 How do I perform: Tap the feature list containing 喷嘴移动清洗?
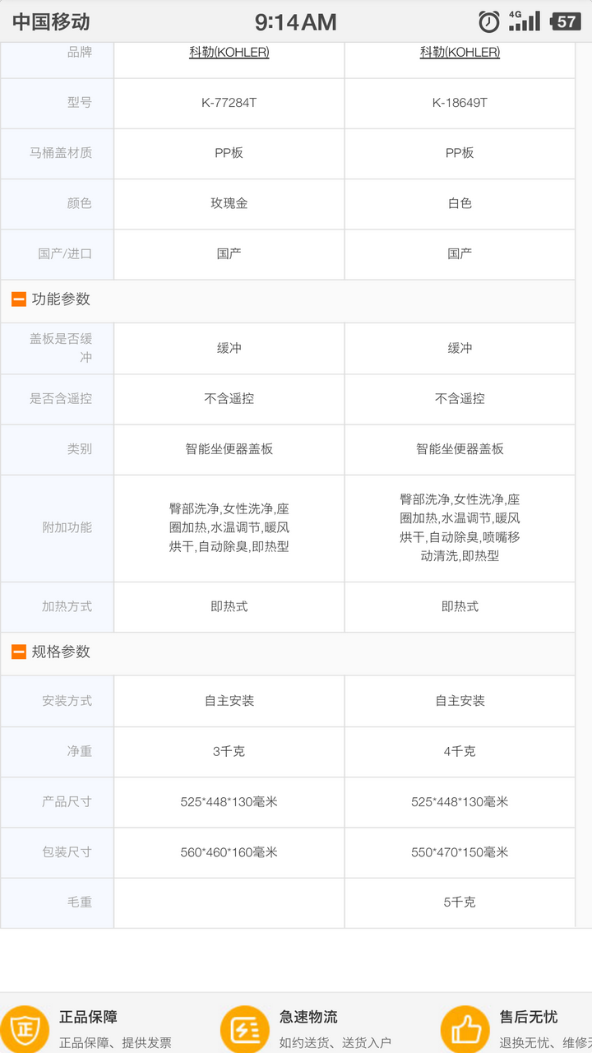(x=460, y=527)
